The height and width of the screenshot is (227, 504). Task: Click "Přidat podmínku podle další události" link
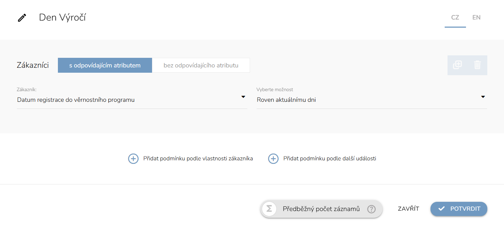coord(330,159)
